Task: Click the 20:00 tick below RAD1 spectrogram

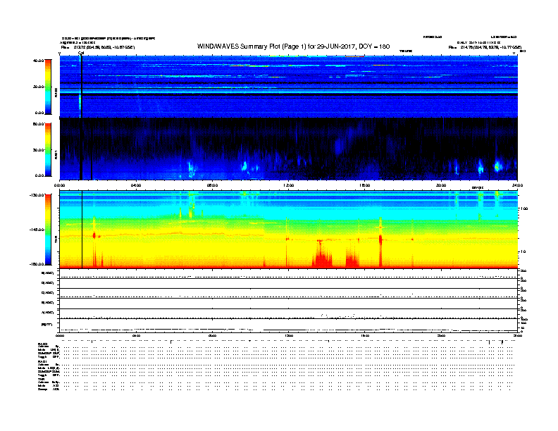Action: coord(441,185)
